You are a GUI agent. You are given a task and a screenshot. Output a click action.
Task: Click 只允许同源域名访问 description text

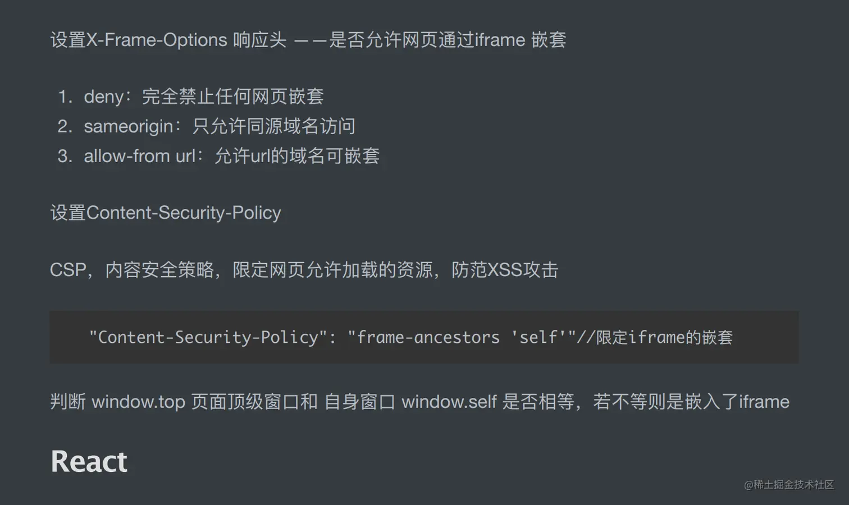coord(273,126)
